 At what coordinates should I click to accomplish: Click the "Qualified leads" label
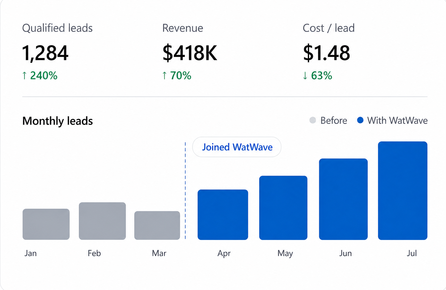57,28
